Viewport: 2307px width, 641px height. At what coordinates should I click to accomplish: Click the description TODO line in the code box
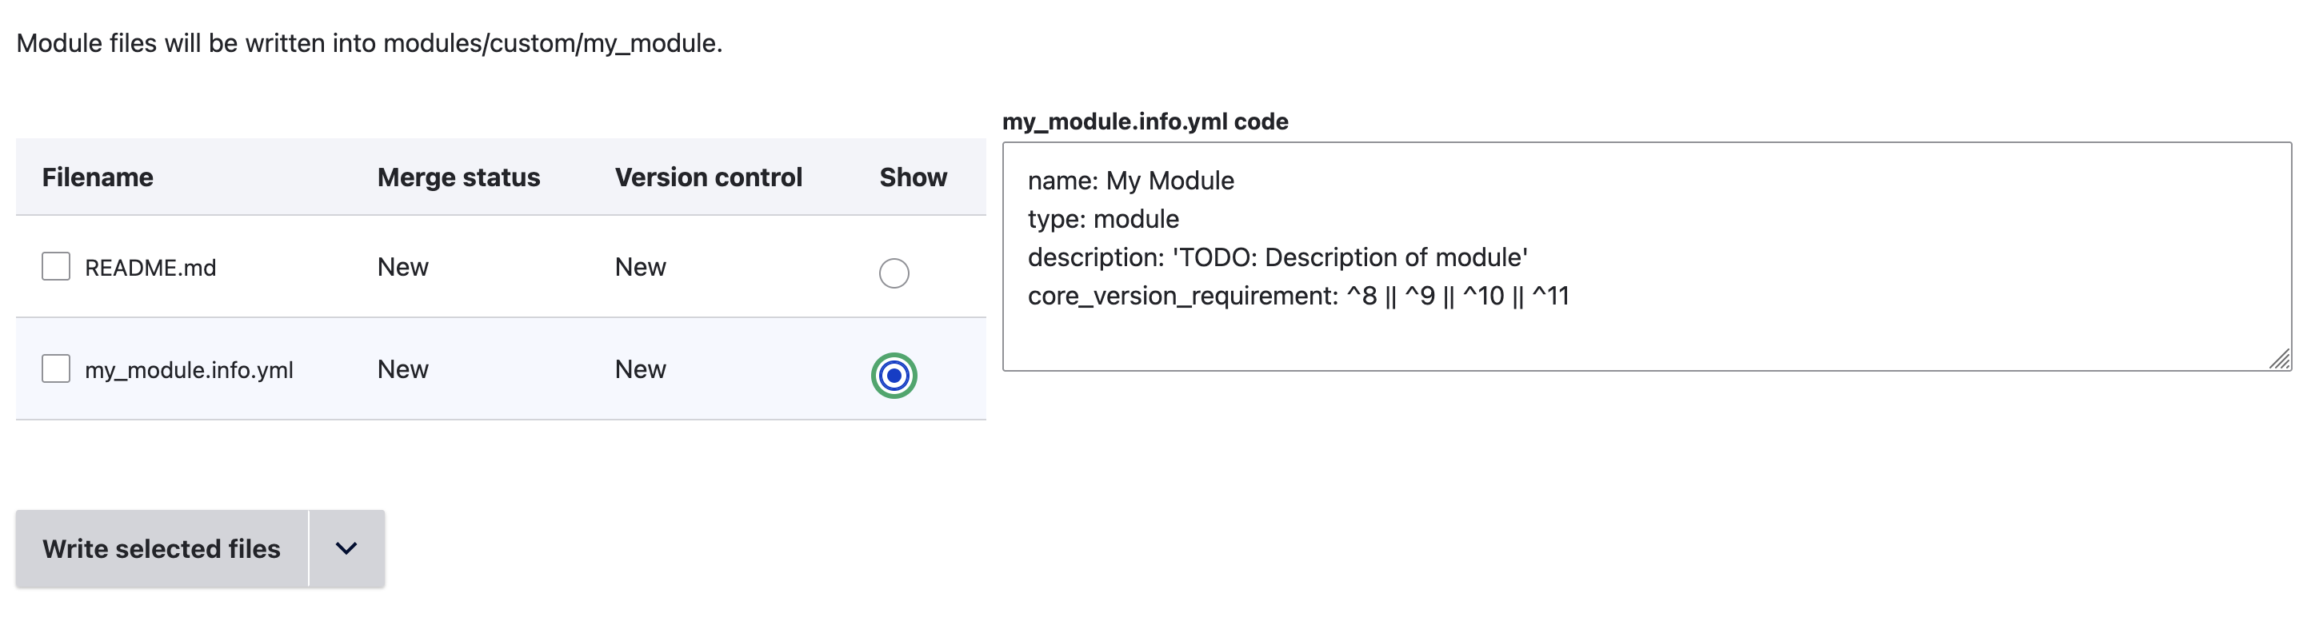1277,258
